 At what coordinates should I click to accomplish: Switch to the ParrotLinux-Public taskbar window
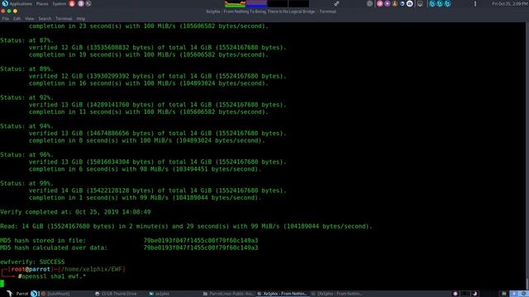[228, 294]
